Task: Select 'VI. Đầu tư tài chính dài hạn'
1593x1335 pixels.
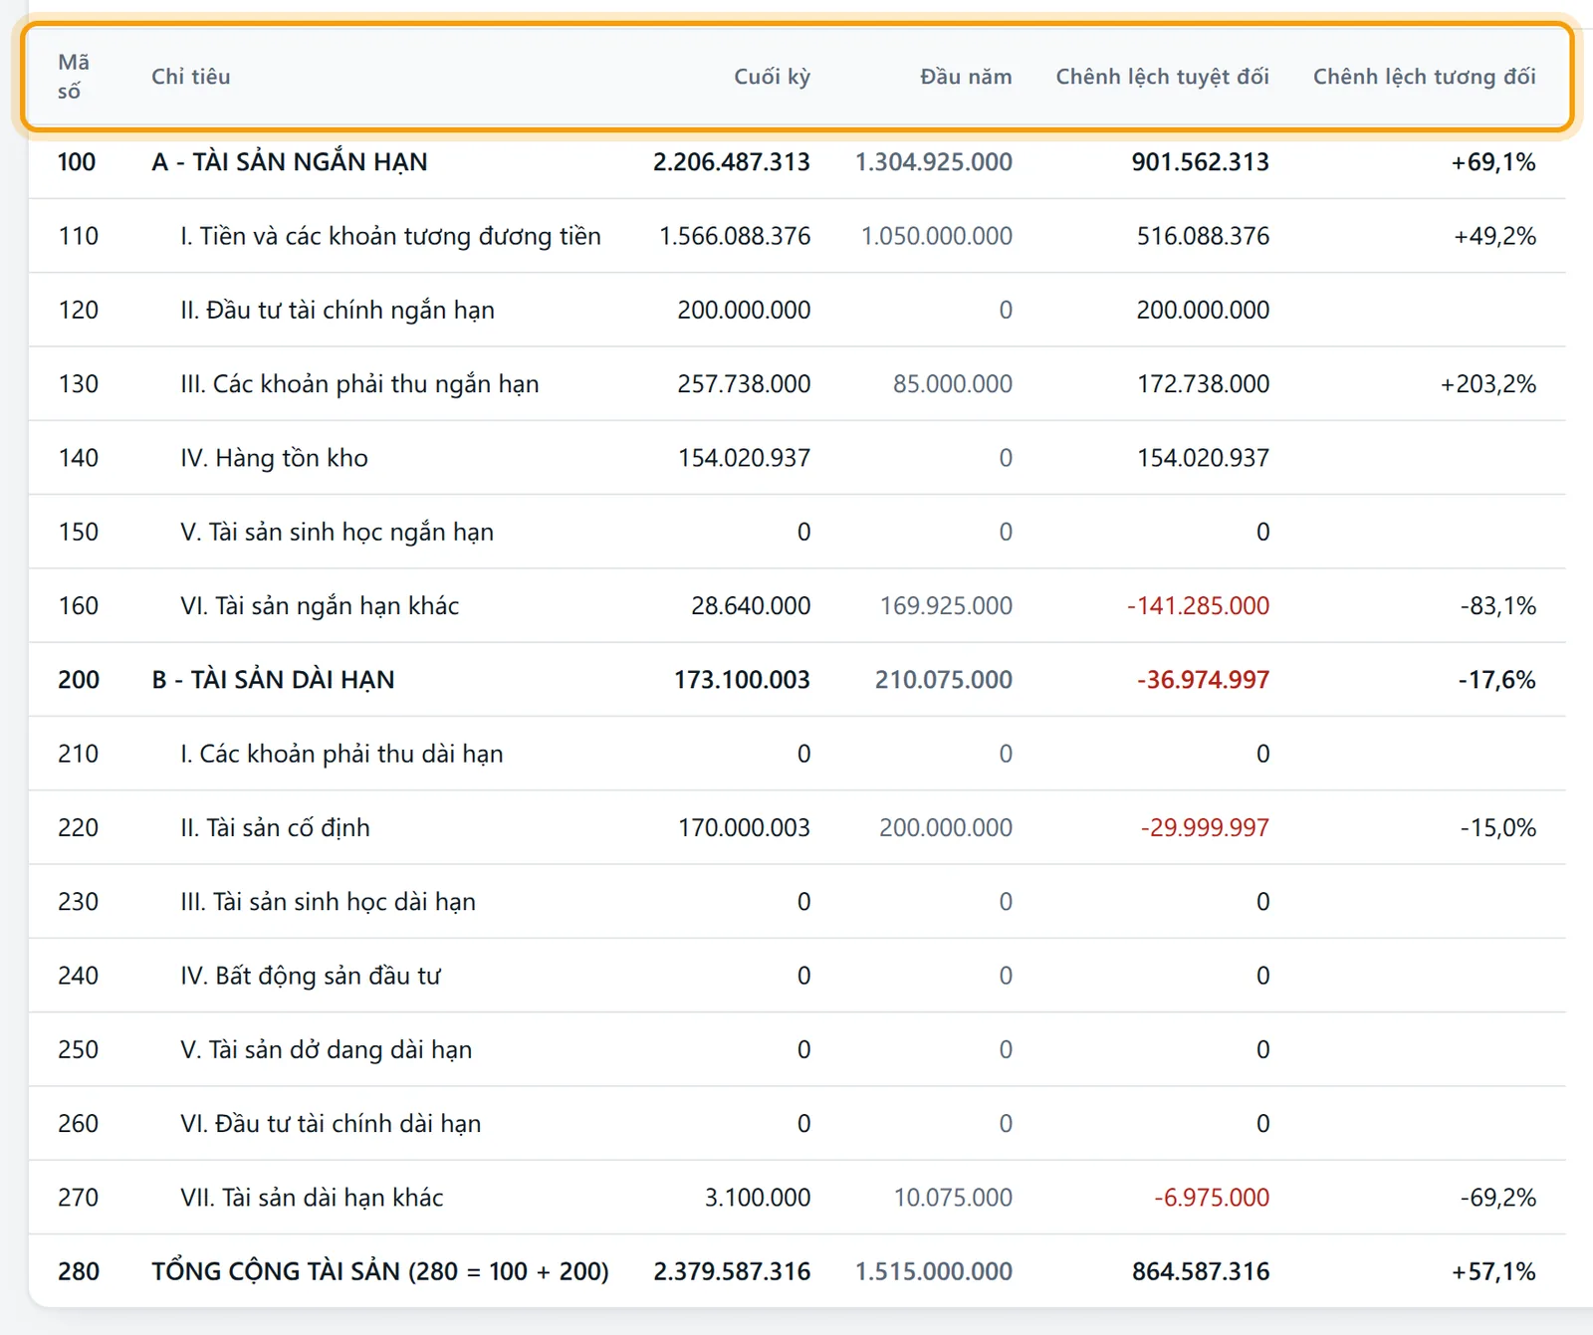Action: [x=331, y=1123]
